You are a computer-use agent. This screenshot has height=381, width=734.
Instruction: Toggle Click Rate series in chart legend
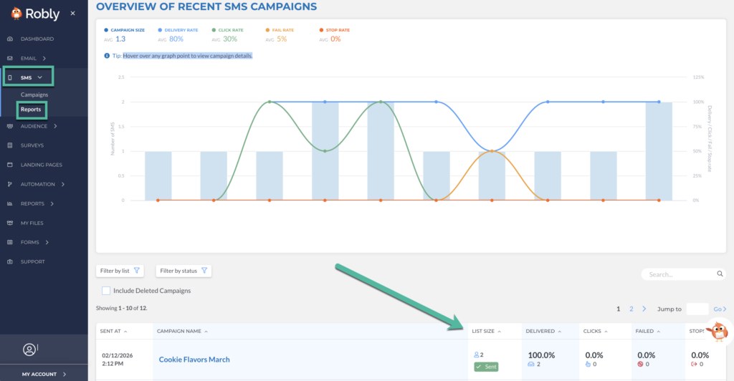pyautogui.click(x=225, y=30)
